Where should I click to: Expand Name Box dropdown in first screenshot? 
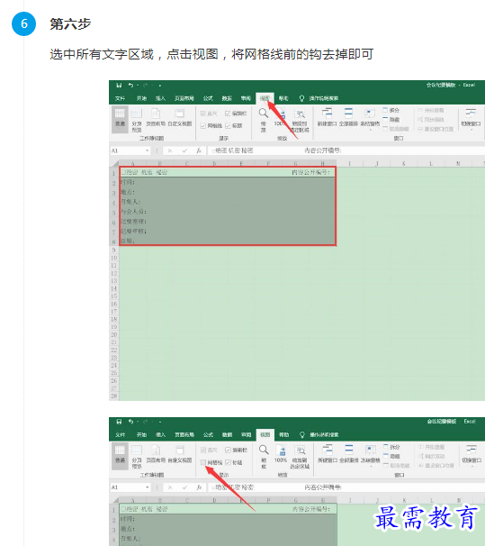tap(148, 150)
